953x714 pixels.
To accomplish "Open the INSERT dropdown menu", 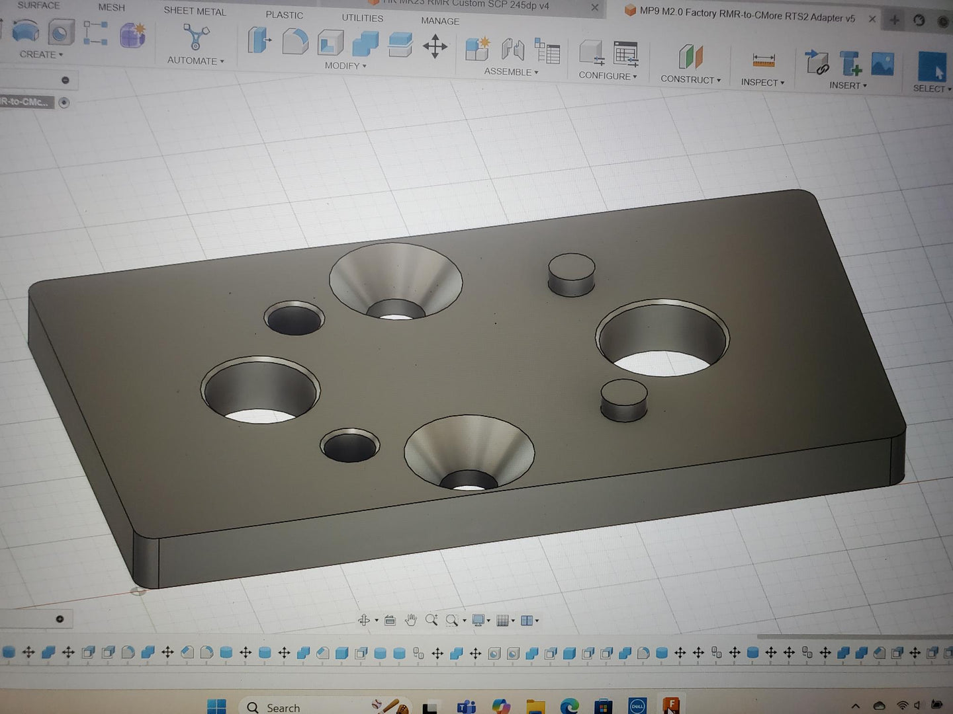I will coord(848,85).
